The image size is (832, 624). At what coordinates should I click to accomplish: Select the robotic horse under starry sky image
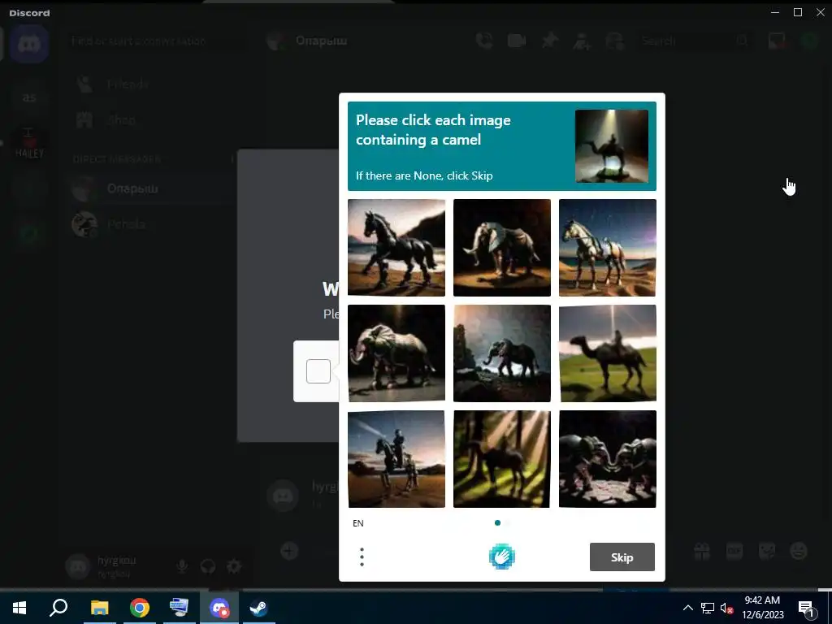tap(608, 247)
